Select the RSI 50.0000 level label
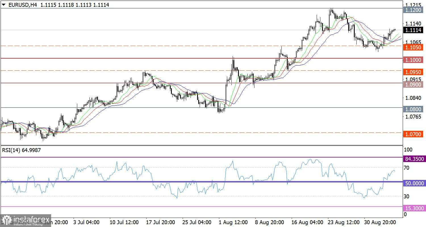This screenshot has height=227, width=426. pyautogui.click(x=414, y=183)
